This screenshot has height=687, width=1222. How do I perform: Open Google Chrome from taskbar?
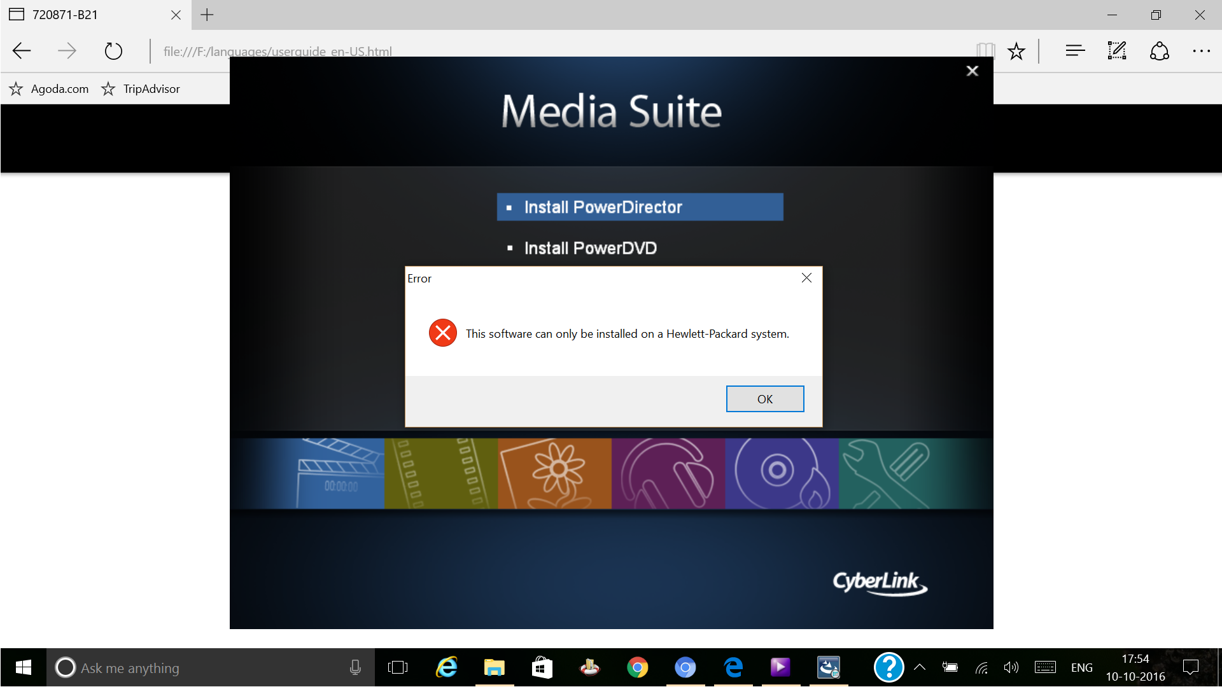(x=637, y=667)
